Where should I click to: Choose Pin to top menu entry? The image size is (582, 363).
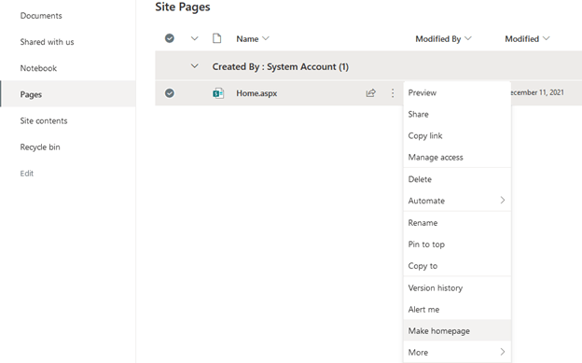(x=457, y=244)
